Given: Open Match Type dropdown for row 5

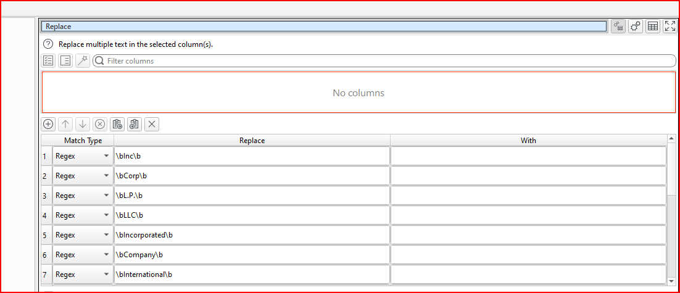Looking at the screenshot, I should (x=83, y=235).
